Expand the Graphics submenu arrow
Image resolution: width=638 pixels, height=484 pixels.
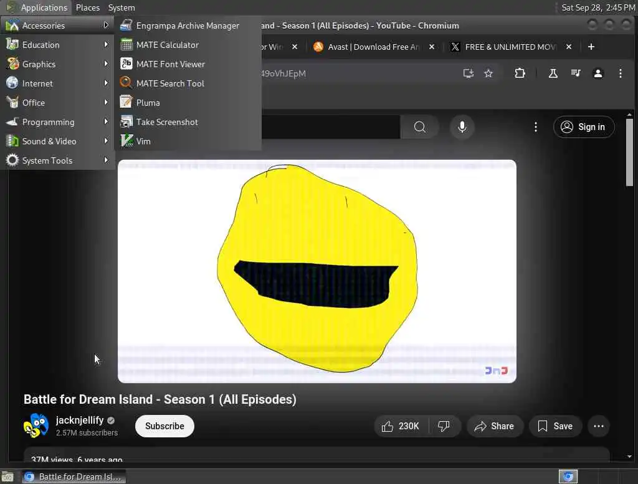[106, 64]
